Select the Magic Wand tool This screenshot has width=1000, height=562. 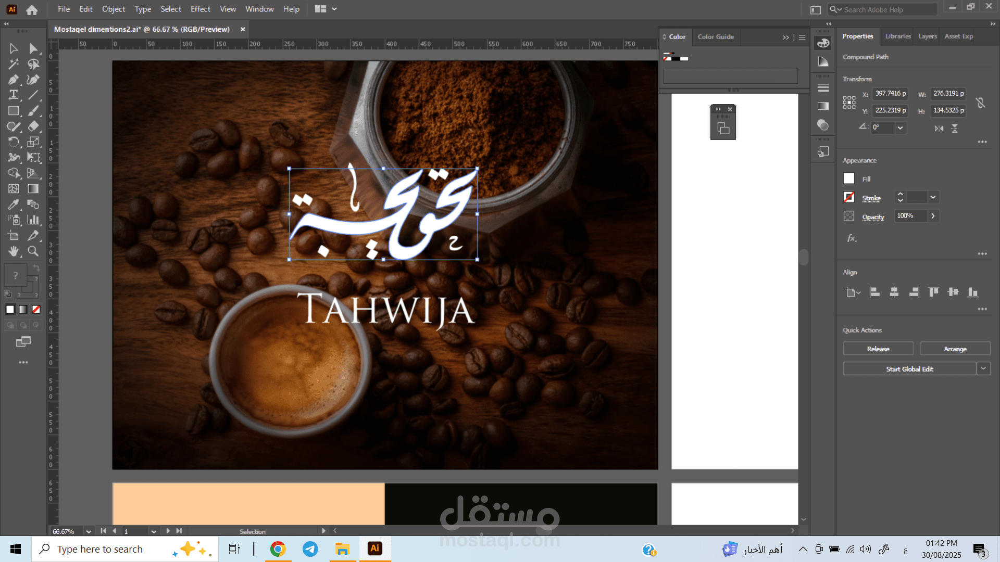(x=14, y=64)
